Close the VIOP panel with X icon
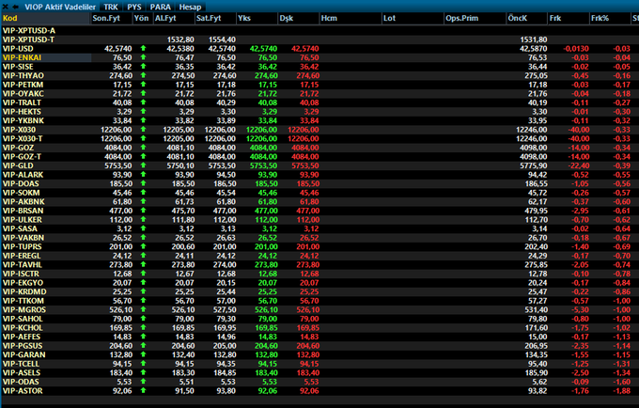 coord(6,7)
